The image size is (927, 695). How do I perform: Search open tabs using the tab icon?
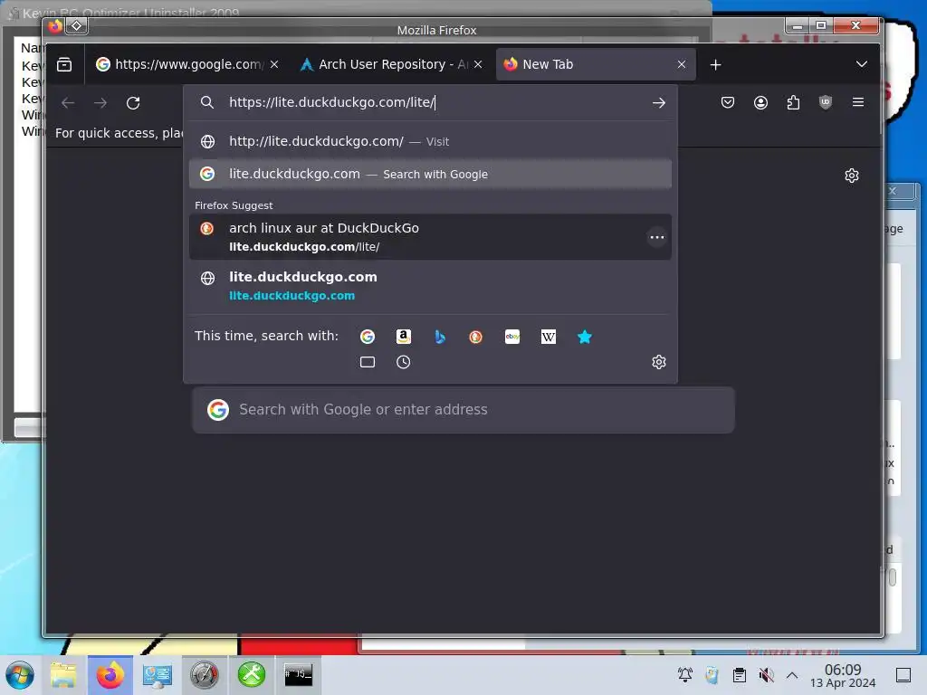coord(368,362)
